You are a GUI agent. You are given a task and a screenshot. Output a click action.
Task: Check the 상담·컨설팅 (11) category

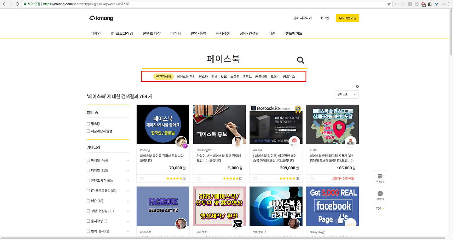point(88,211)
